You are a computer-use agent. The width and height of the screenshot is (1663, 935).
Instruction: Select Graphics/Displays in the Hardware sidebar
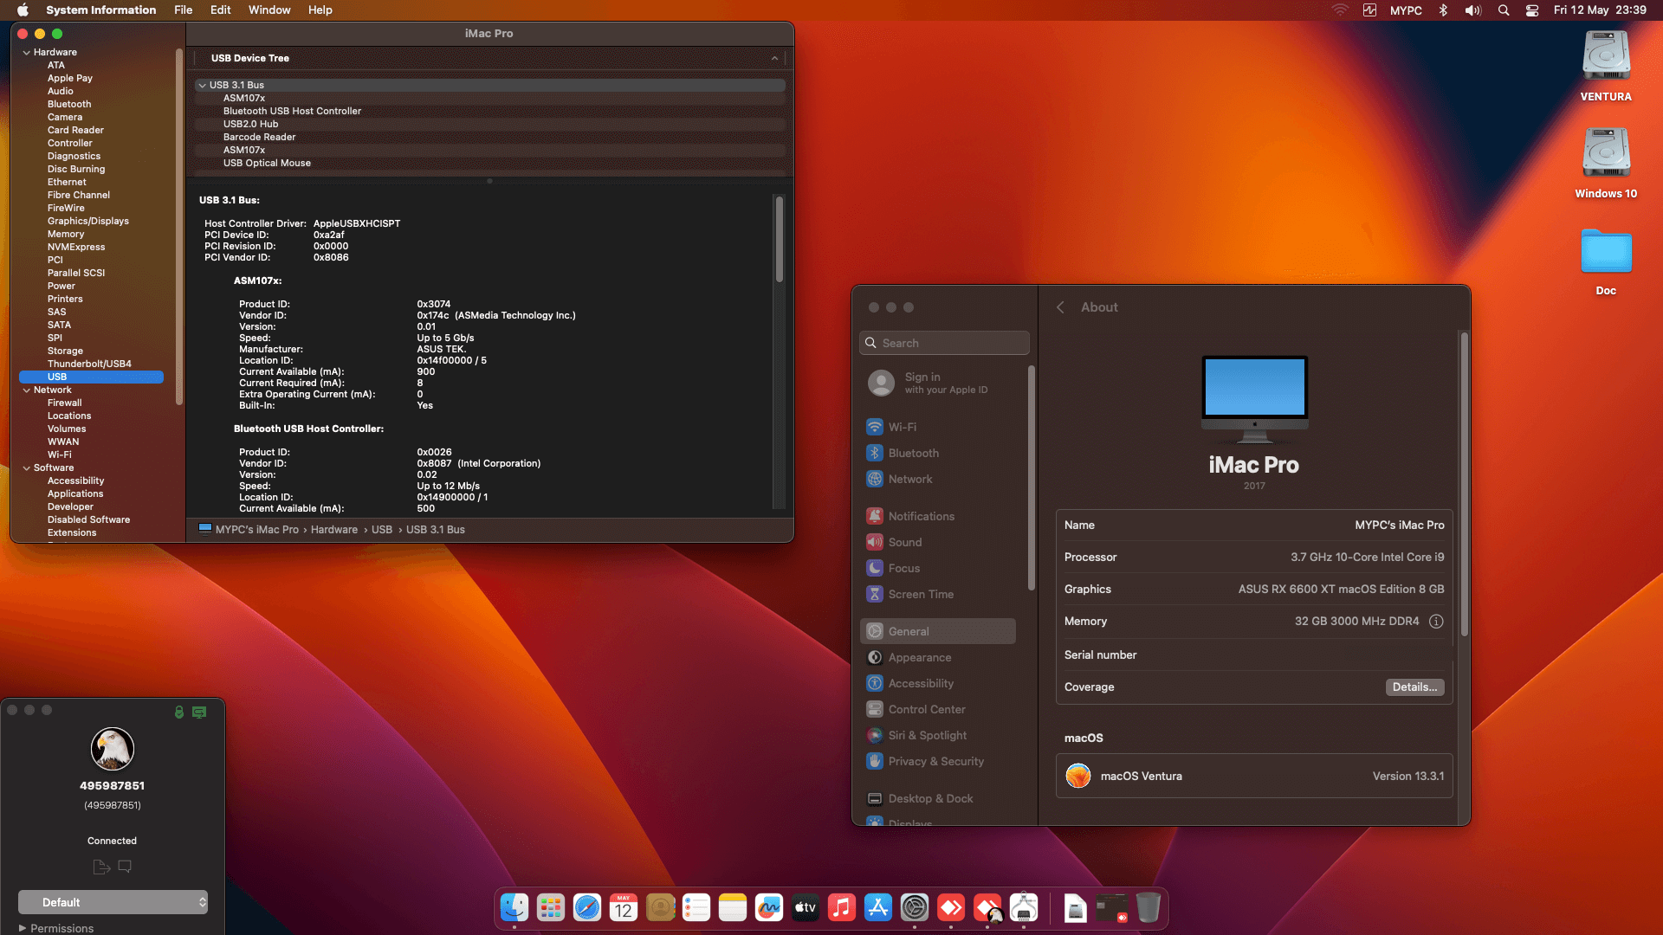(87, 222)
